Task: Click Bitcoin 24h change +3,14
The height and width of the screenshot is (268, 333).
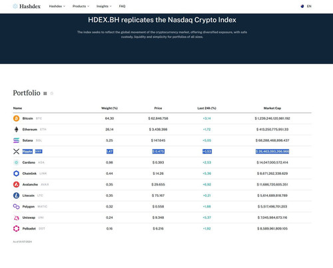Action: (206, 118)
